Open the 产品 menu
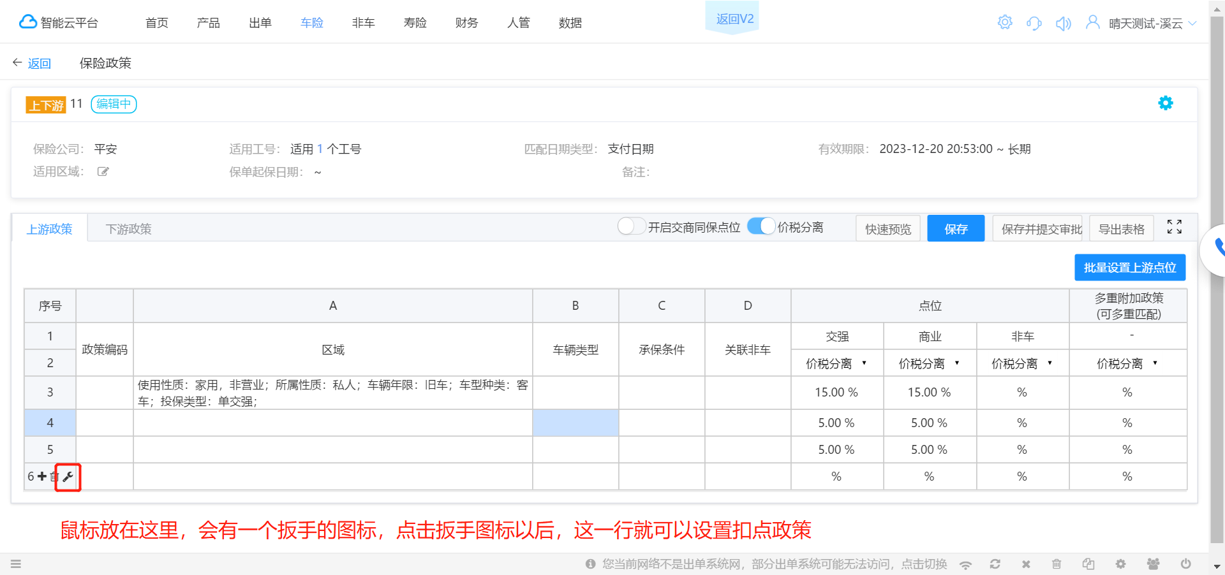 pyautogui.click(x=209, y=23)
